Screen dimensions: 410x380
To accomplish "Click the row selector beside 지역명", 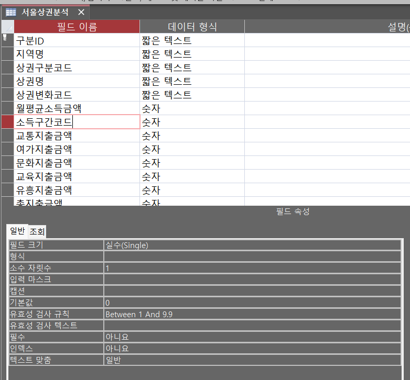I will (x=7, y=54).
